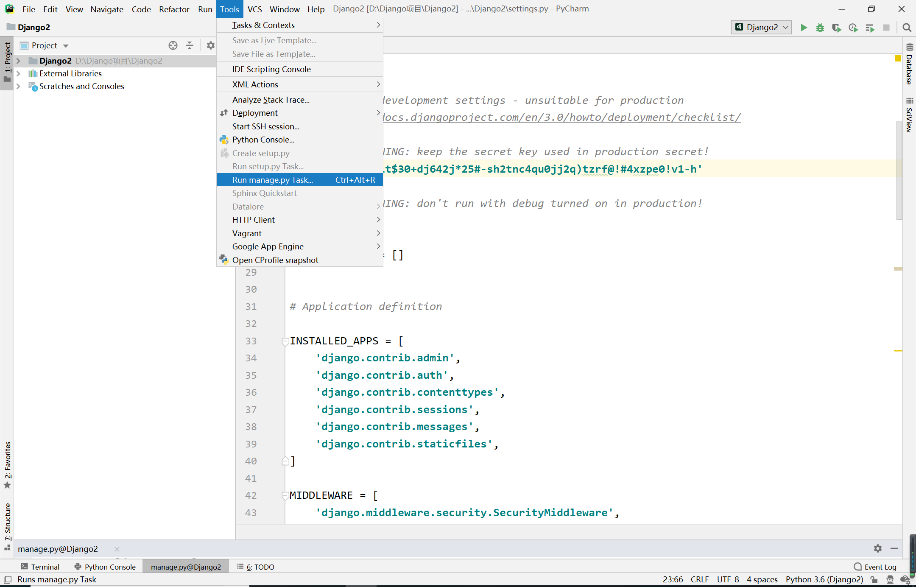Choose Open CProfile snapshot

tap(300, 260)
